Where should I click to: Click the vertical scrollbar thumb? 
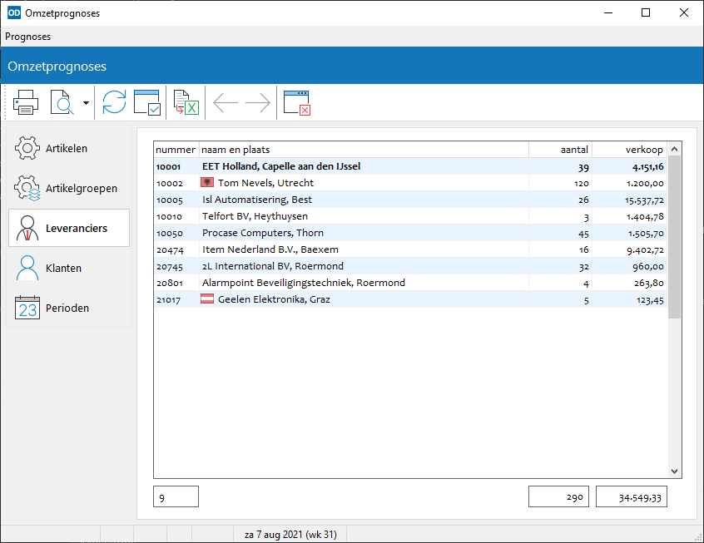[x=674, y=237]
